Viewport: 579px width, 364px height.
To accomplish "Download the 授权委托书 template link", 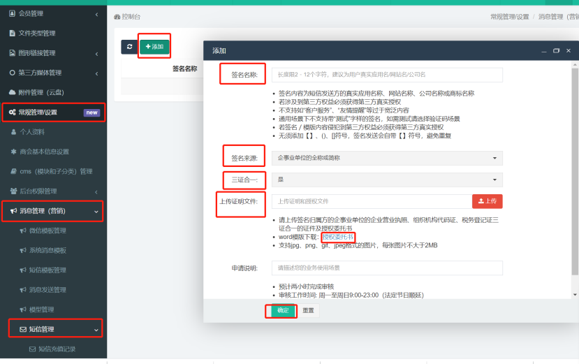I will pyautogui.click(x=338, y=237).
